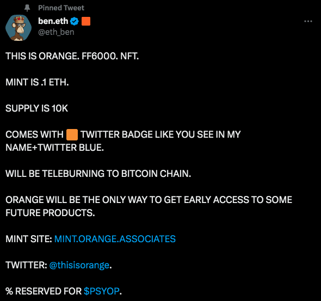
Task: Open the MINT.ORANGE.ASSOCIATES link
Action: point(115,239)
